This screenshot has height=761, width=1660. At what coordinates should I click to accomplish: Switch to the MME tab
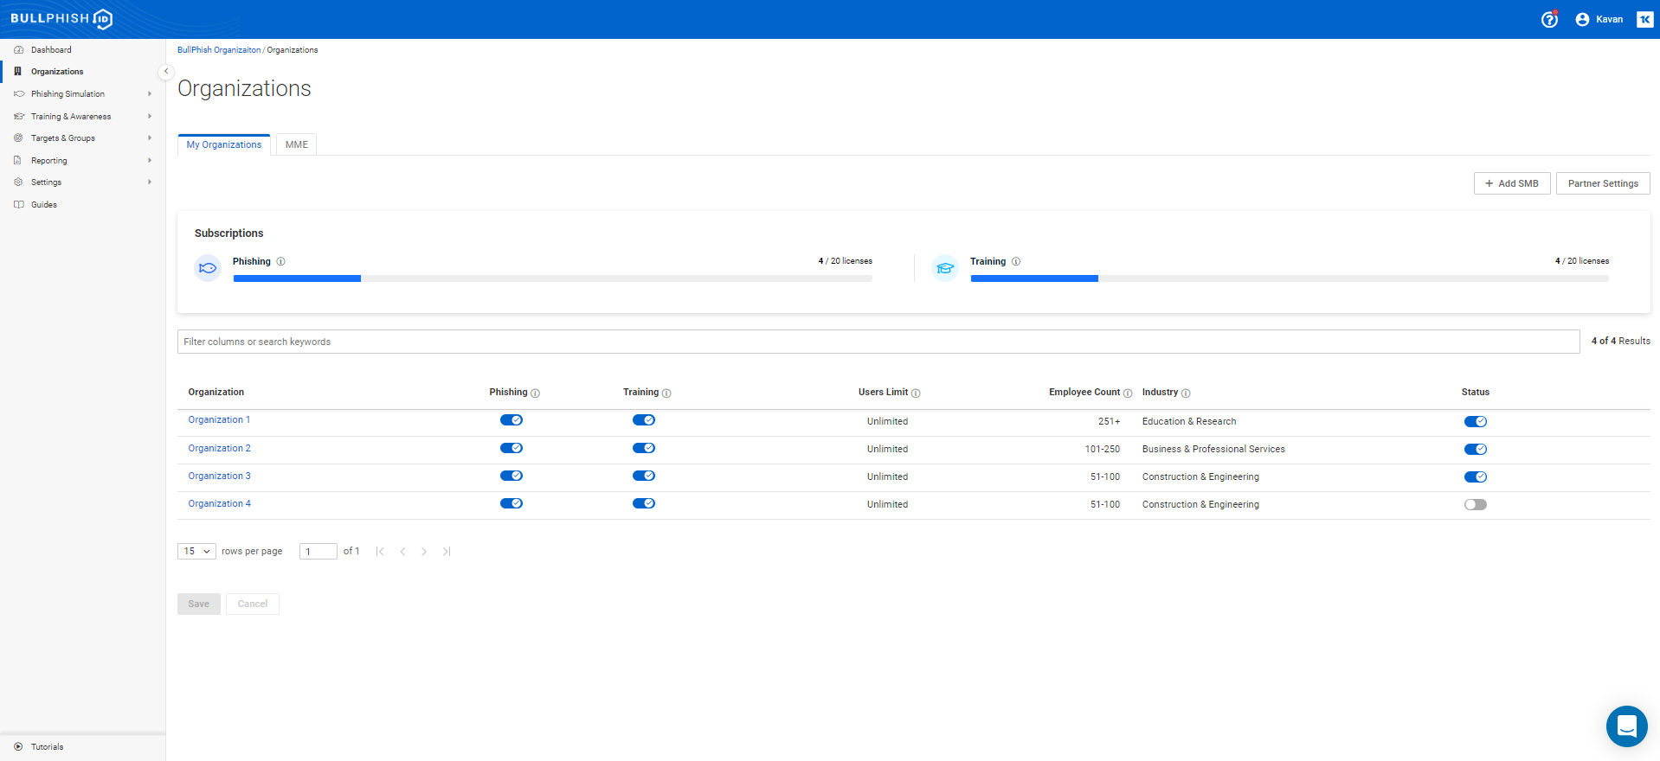[x=297, y=144]
